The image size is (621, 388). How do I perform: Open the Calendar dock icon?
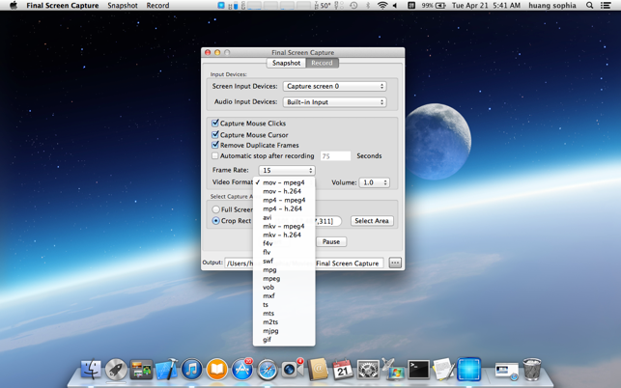pos(343,370)
